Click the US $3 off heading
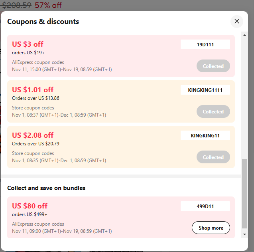Screen dimensions: 254x252 tap(28, 44)
